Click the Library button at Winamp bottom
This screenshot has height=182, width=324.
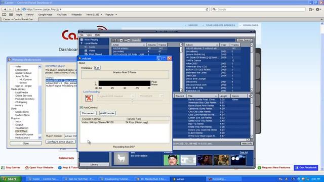(x=94, y=165)
